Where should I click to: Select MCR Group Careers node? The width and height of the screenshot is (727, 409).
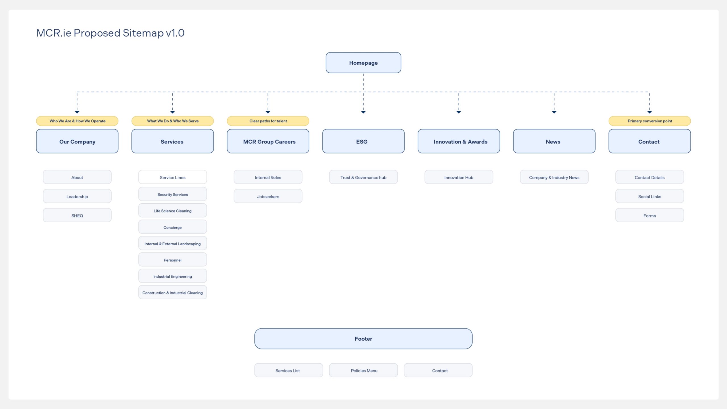268,141
